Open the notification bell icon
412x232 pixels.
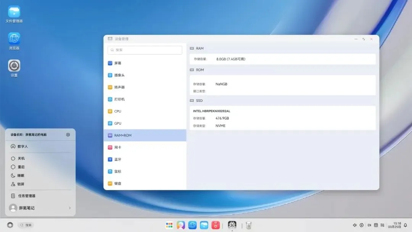(406, 225)
